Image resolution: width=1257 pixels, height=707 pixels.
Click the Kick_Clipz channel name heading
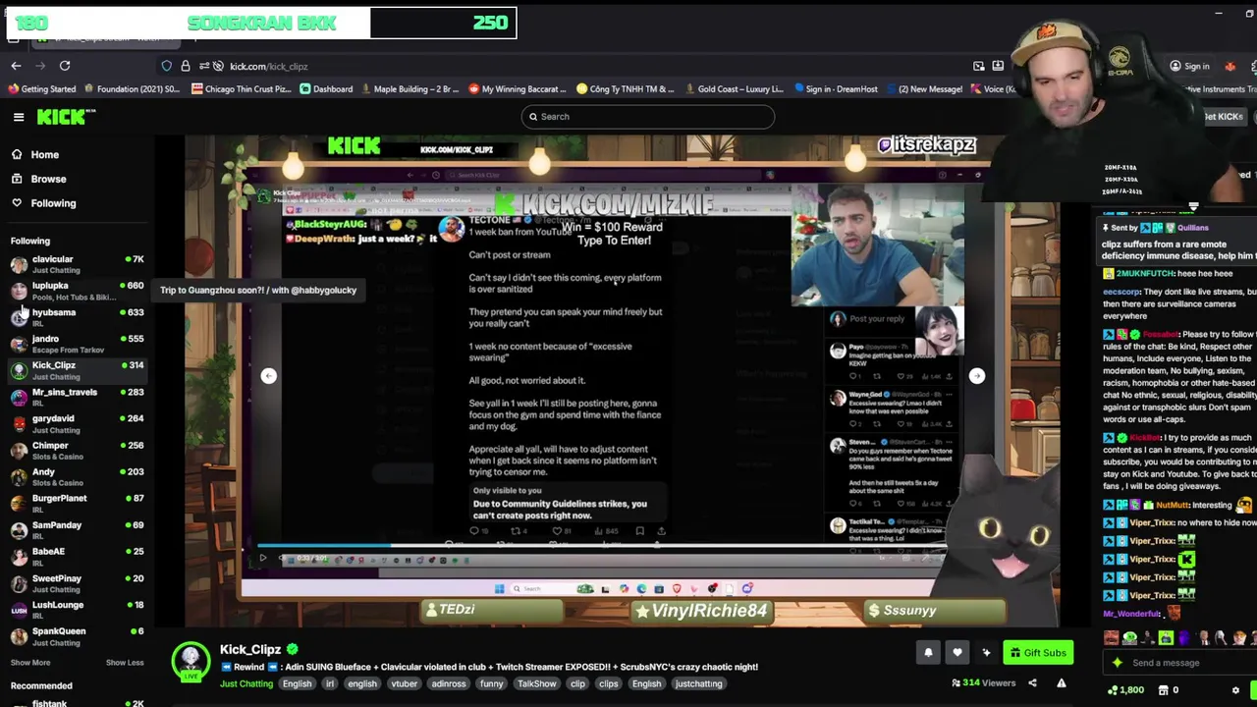click(x=250, y=649)
